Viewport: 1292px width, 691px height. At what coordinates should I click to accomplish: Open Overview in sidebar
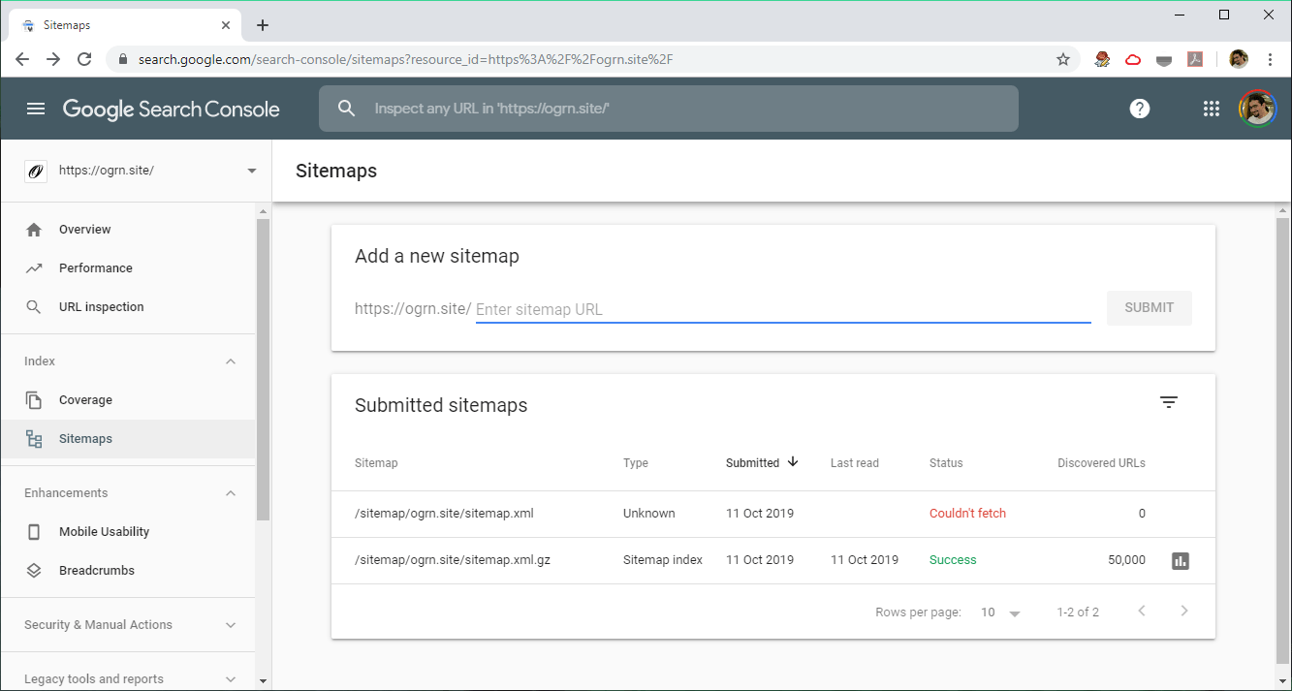tap(128, 230)
